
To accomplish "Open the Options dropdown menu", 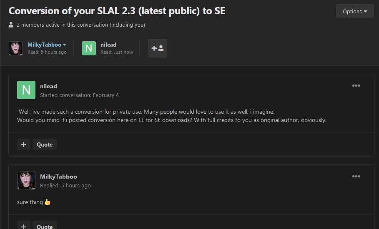I will tap(354, 11).
